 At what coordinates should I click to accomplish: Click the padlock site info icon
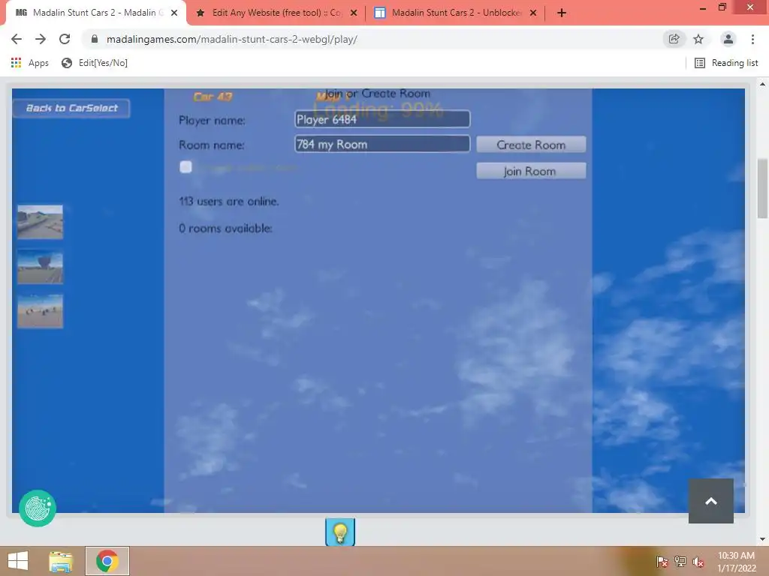pos(95,39)
